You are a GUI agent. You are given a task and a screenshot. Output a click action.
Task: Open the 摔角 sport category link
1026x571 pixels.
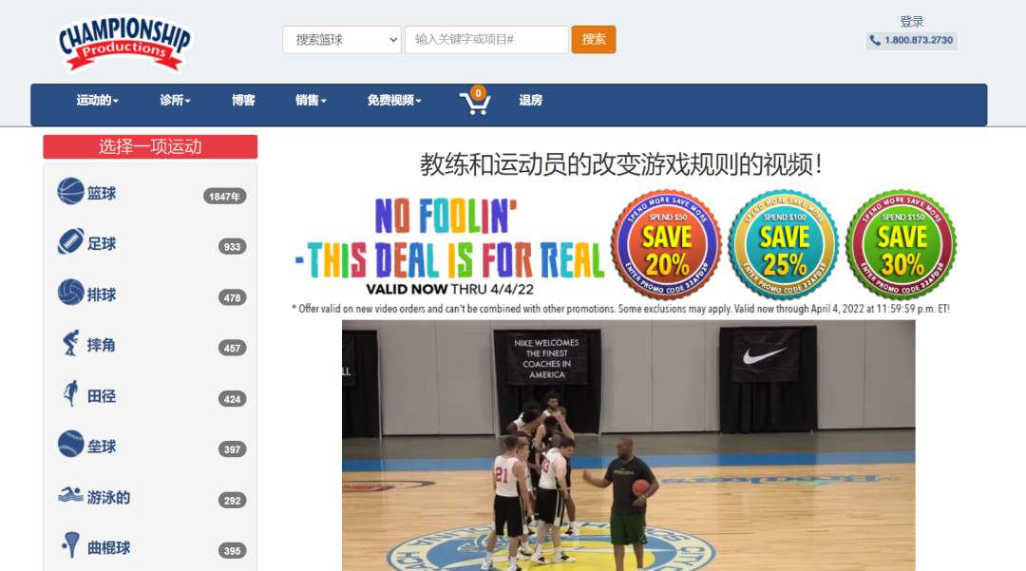(x=102, y=345)
